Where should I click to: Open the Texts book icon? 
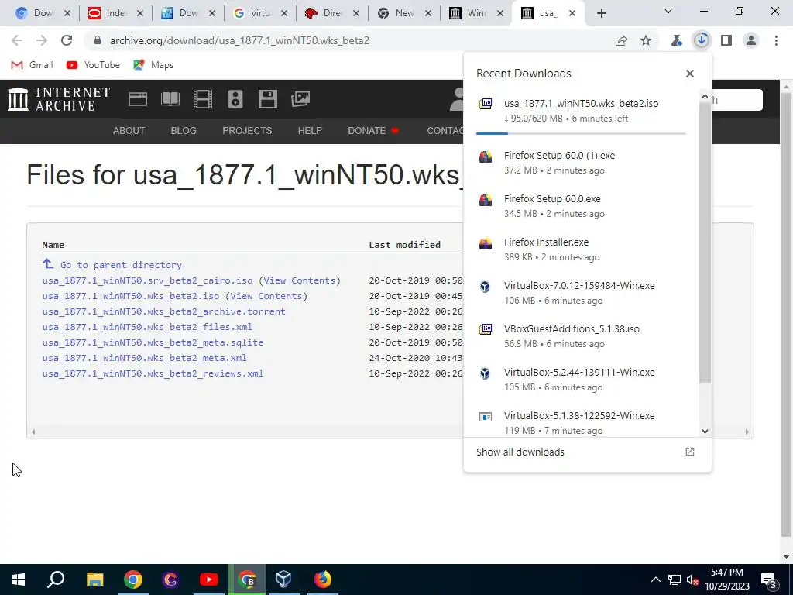(x=170, y=98)
